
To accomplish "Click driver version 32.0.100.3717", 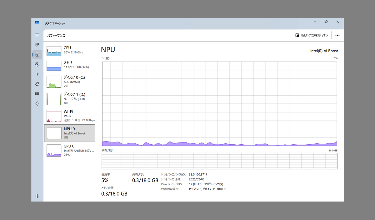I will (198, 174).
